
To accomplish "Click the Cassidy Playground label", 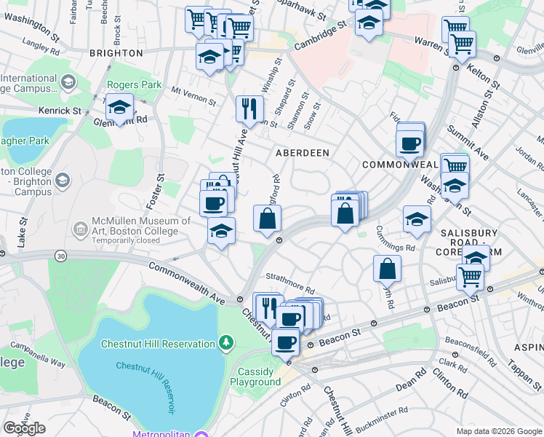I will 255,377.
